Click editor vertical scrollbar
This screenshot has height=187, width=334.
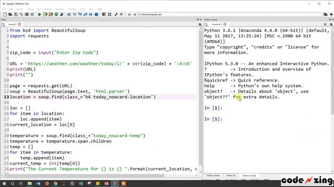tap(200, 98)
